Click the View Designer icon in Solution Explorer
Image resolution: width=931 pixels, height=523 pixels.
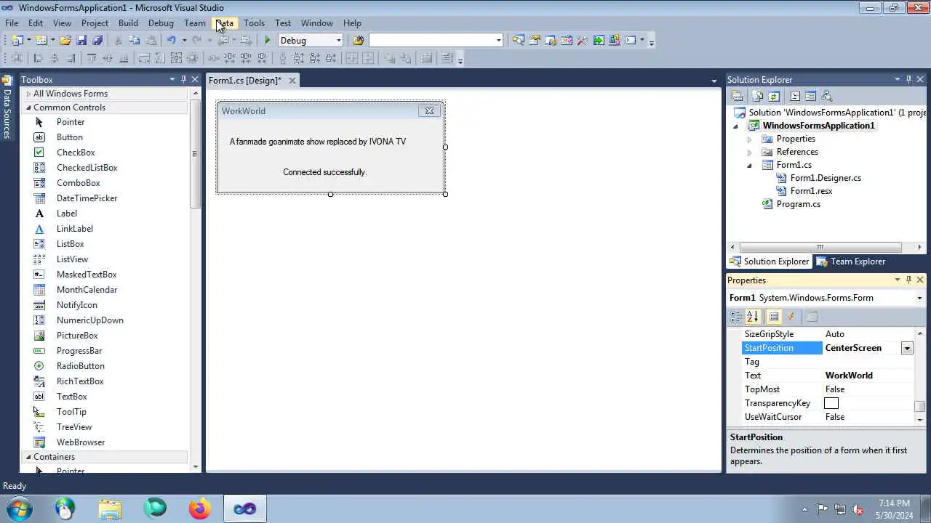810,96
